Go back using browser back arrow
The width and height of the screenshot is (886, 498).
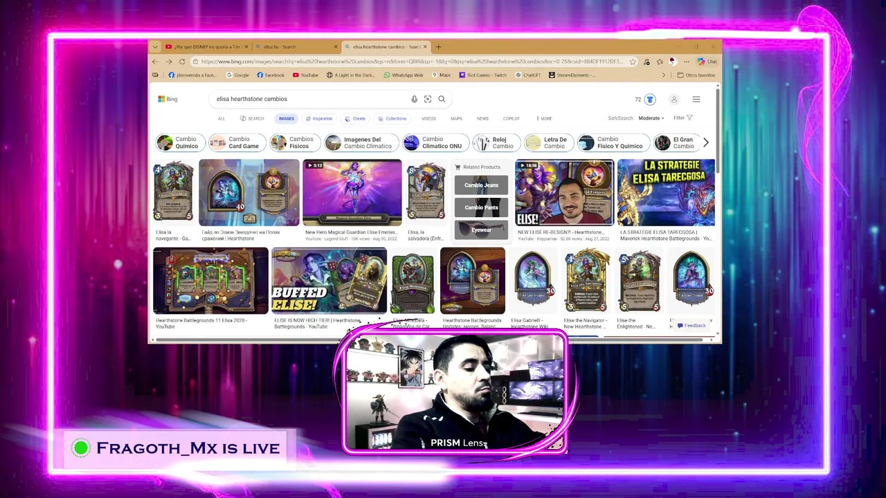[x=155, y=62]
